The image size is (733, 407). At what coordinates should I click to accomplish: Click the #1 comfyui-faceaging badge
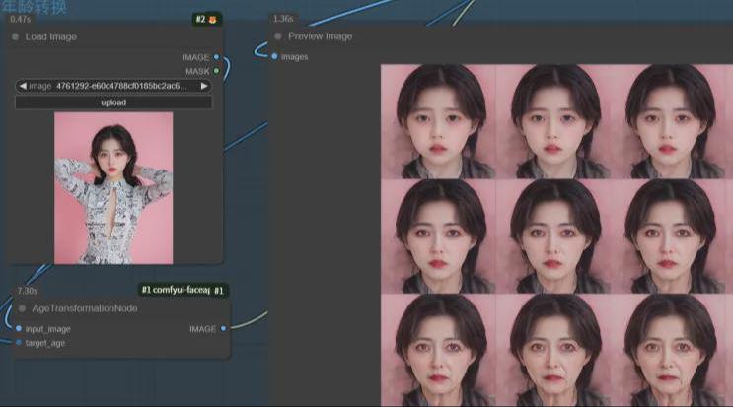(183, 290)
